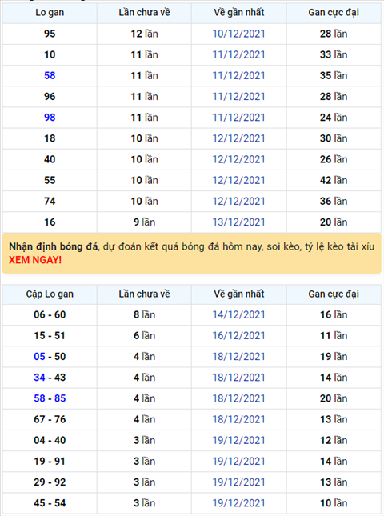Select the pair '45 - 54' cell

coord(50,503)
